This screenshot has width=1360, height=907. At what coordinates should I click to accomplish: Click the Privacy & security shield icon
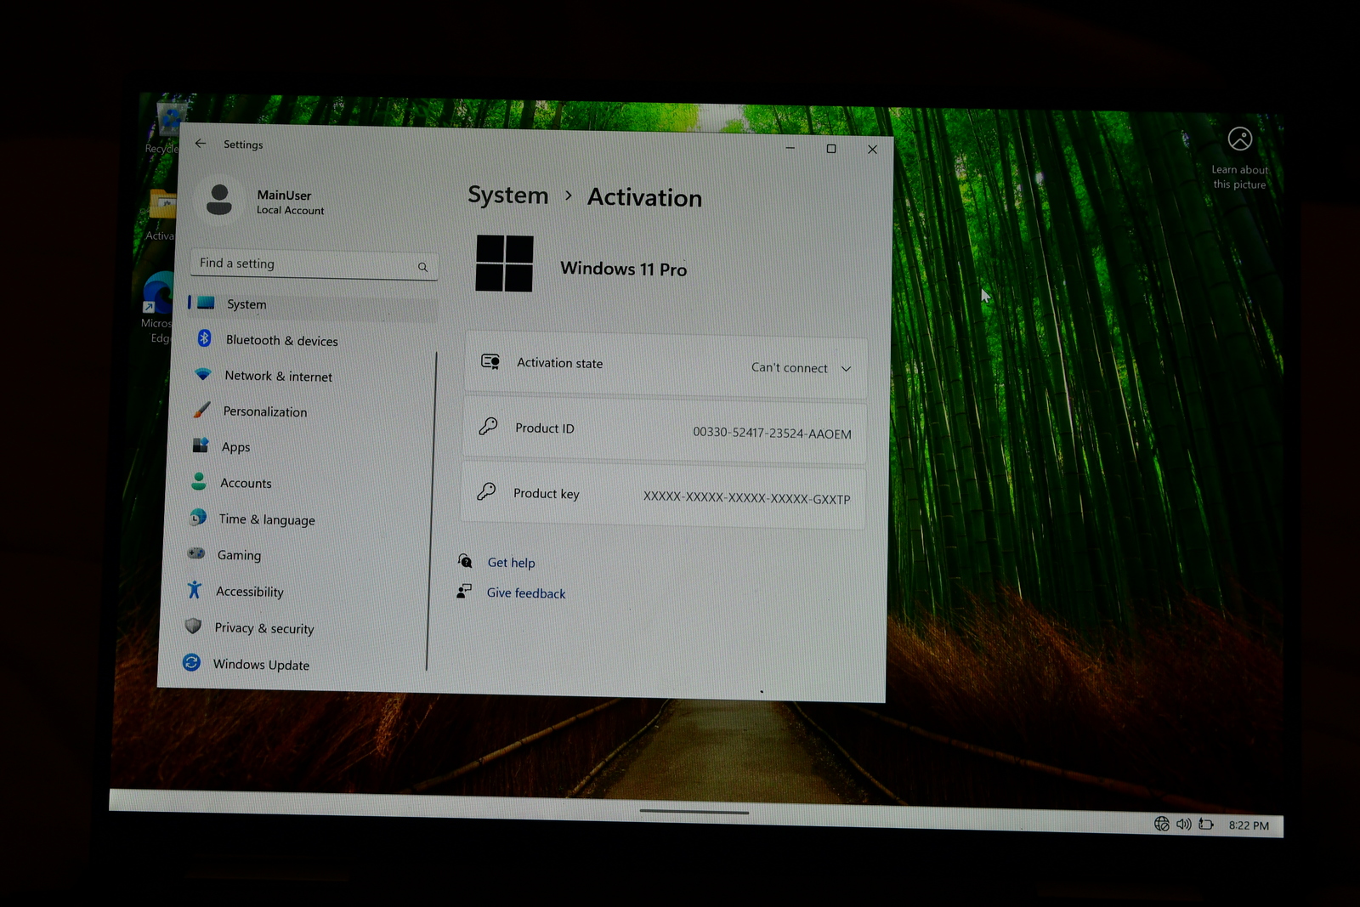pos(193,626)
